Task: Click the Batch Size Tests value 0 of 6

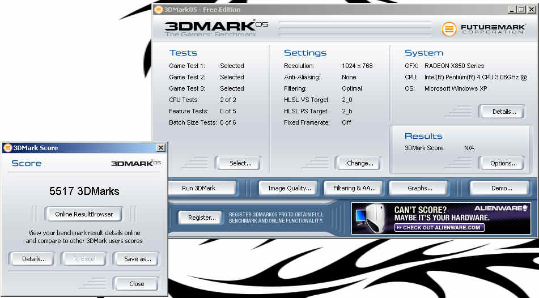Action: pyautogui.click(x=228, y=122)
